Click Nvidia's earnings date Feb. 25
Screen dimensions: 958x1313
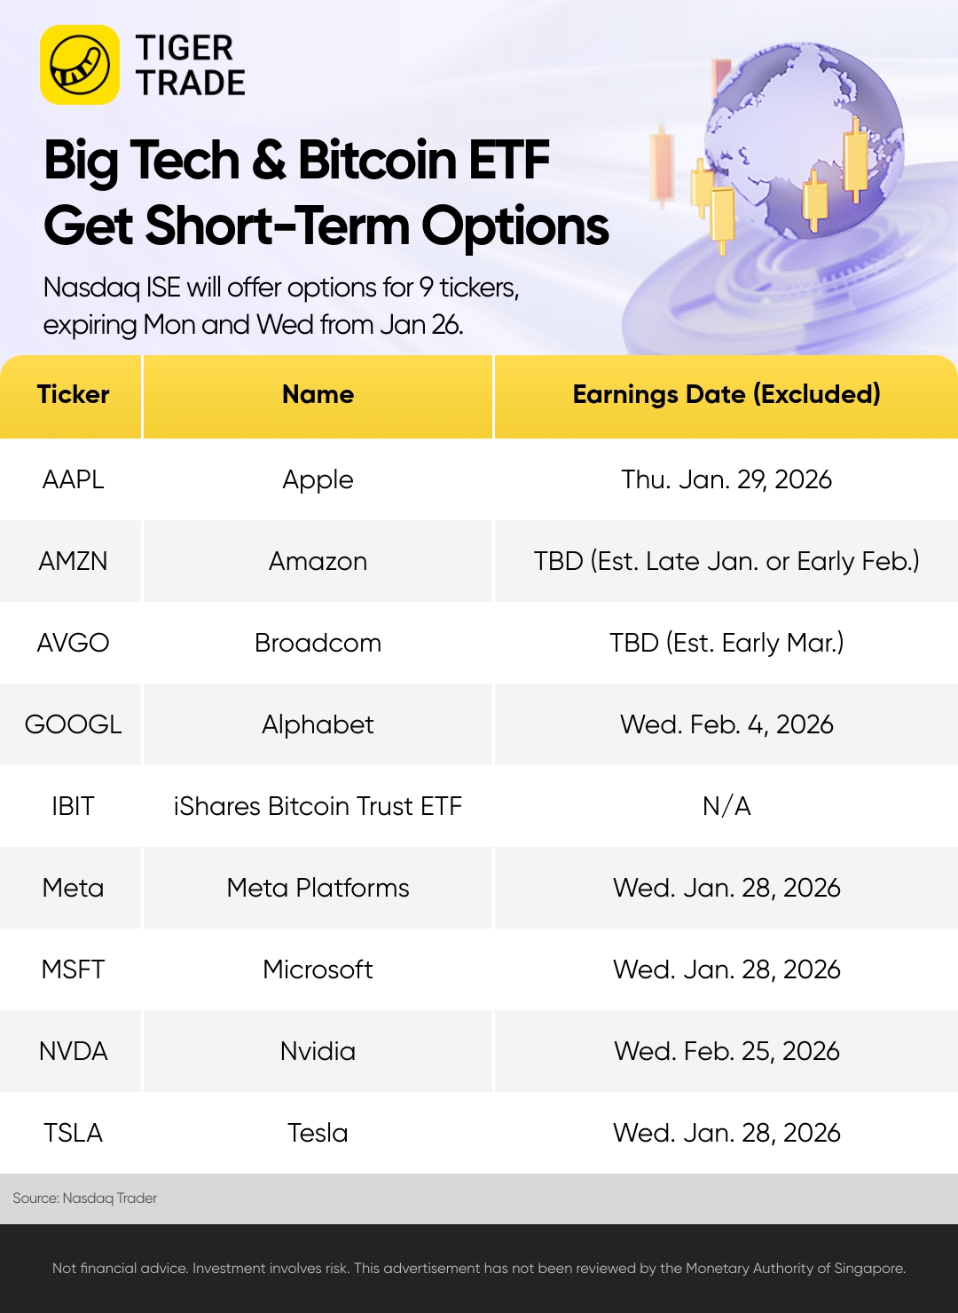[726, 1051]
